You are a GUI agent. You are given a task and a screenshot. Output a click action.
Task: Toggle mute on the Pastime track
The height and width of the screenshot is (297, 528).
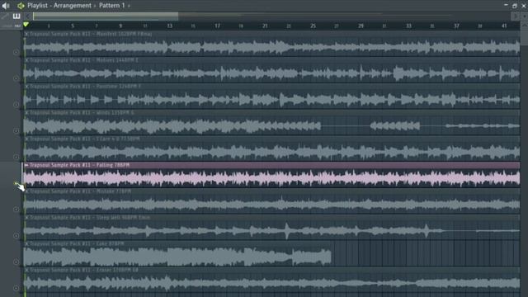point(16,105)
